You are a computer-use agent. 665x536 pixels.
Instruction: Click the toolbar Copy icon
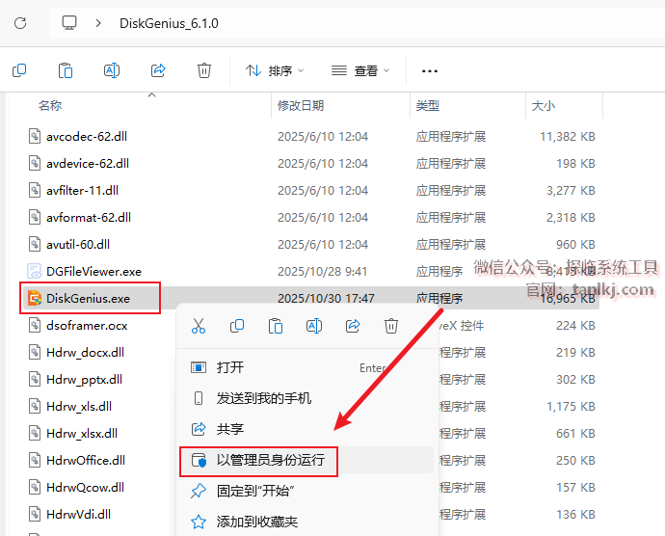click(19, 70)
